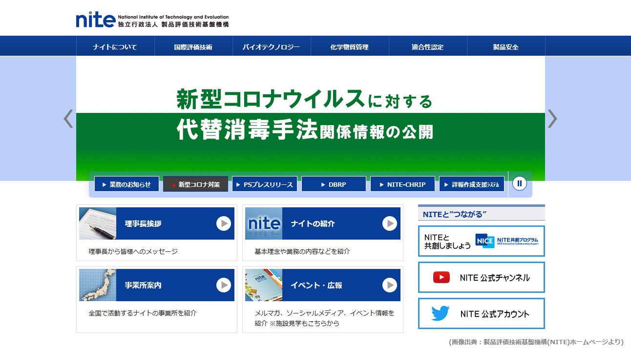Click the play arrow on イベント・広報
631x355 pixels.
click(x=389, y=285)
